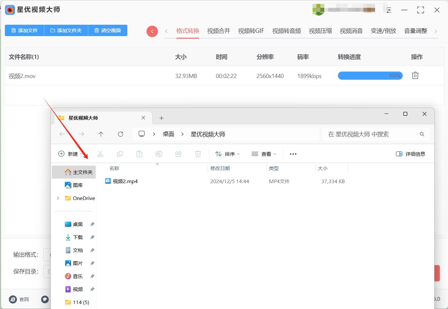Click the 100% conversion progress bar
448x309 pixels.
[x=370, y=76]
